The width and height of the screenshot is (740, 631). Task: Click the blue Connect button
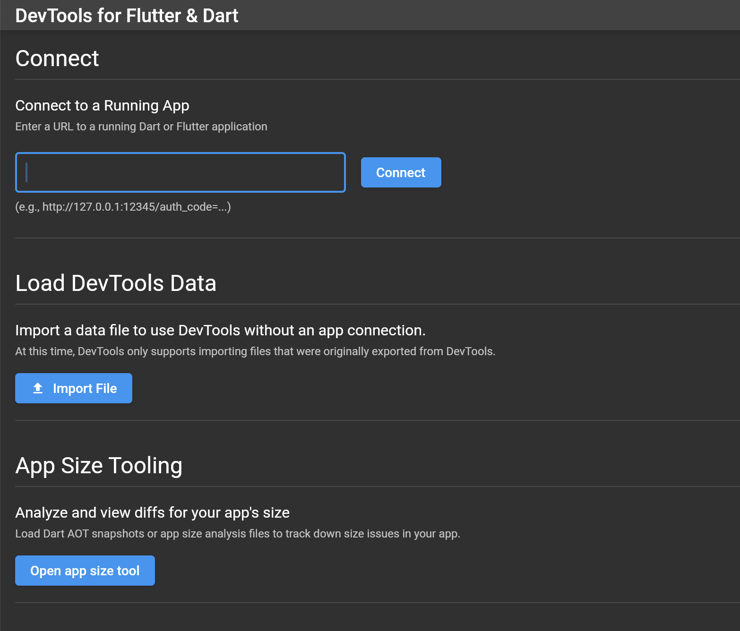[x=401, y=172]
